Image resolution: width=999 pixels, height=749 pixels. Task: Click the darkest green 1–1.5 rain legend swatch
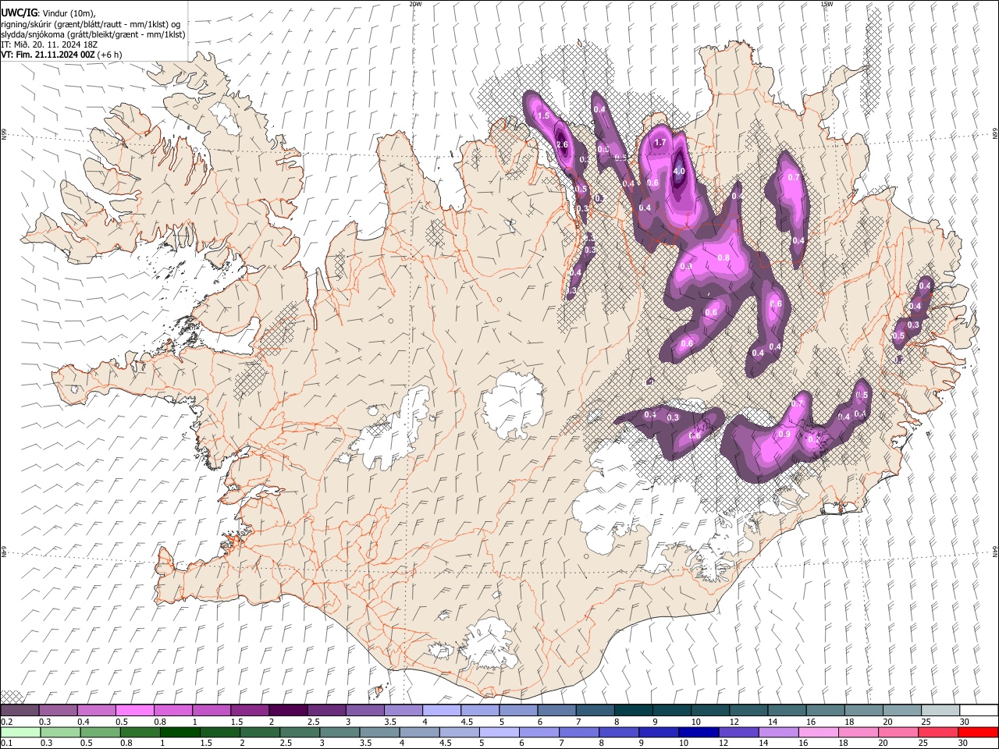(181, 732)
